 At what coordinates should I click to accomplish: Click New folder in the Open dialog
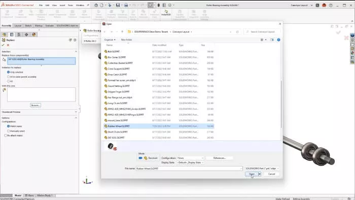[x=126, y=40]
